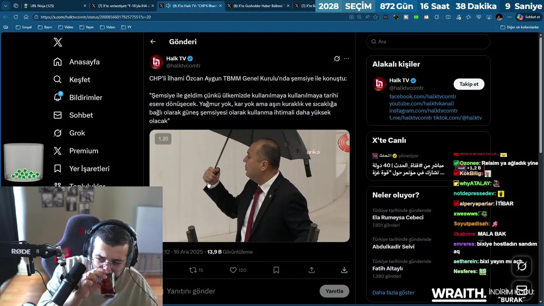Click browser home button
544x306 pixels.
pos(26,17)
